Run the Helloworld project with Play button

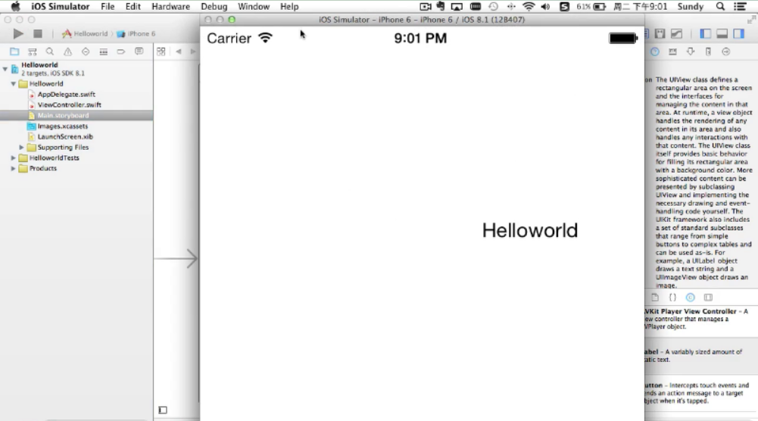click(18, 34)
